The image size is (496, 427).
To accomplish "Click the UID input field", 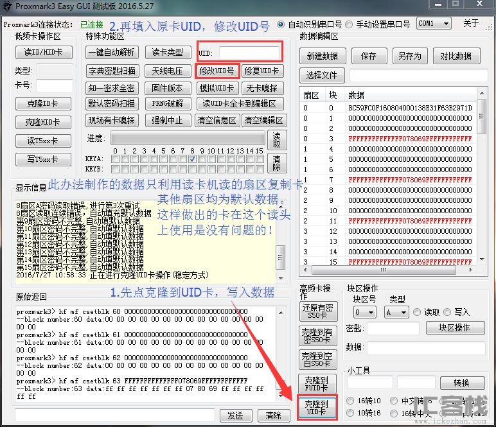I will [x=249, y=53].
